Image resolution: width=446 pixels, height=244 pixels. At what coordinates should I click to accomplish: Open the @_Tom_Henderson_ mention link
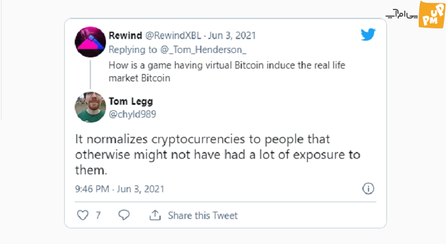(203, 50)
